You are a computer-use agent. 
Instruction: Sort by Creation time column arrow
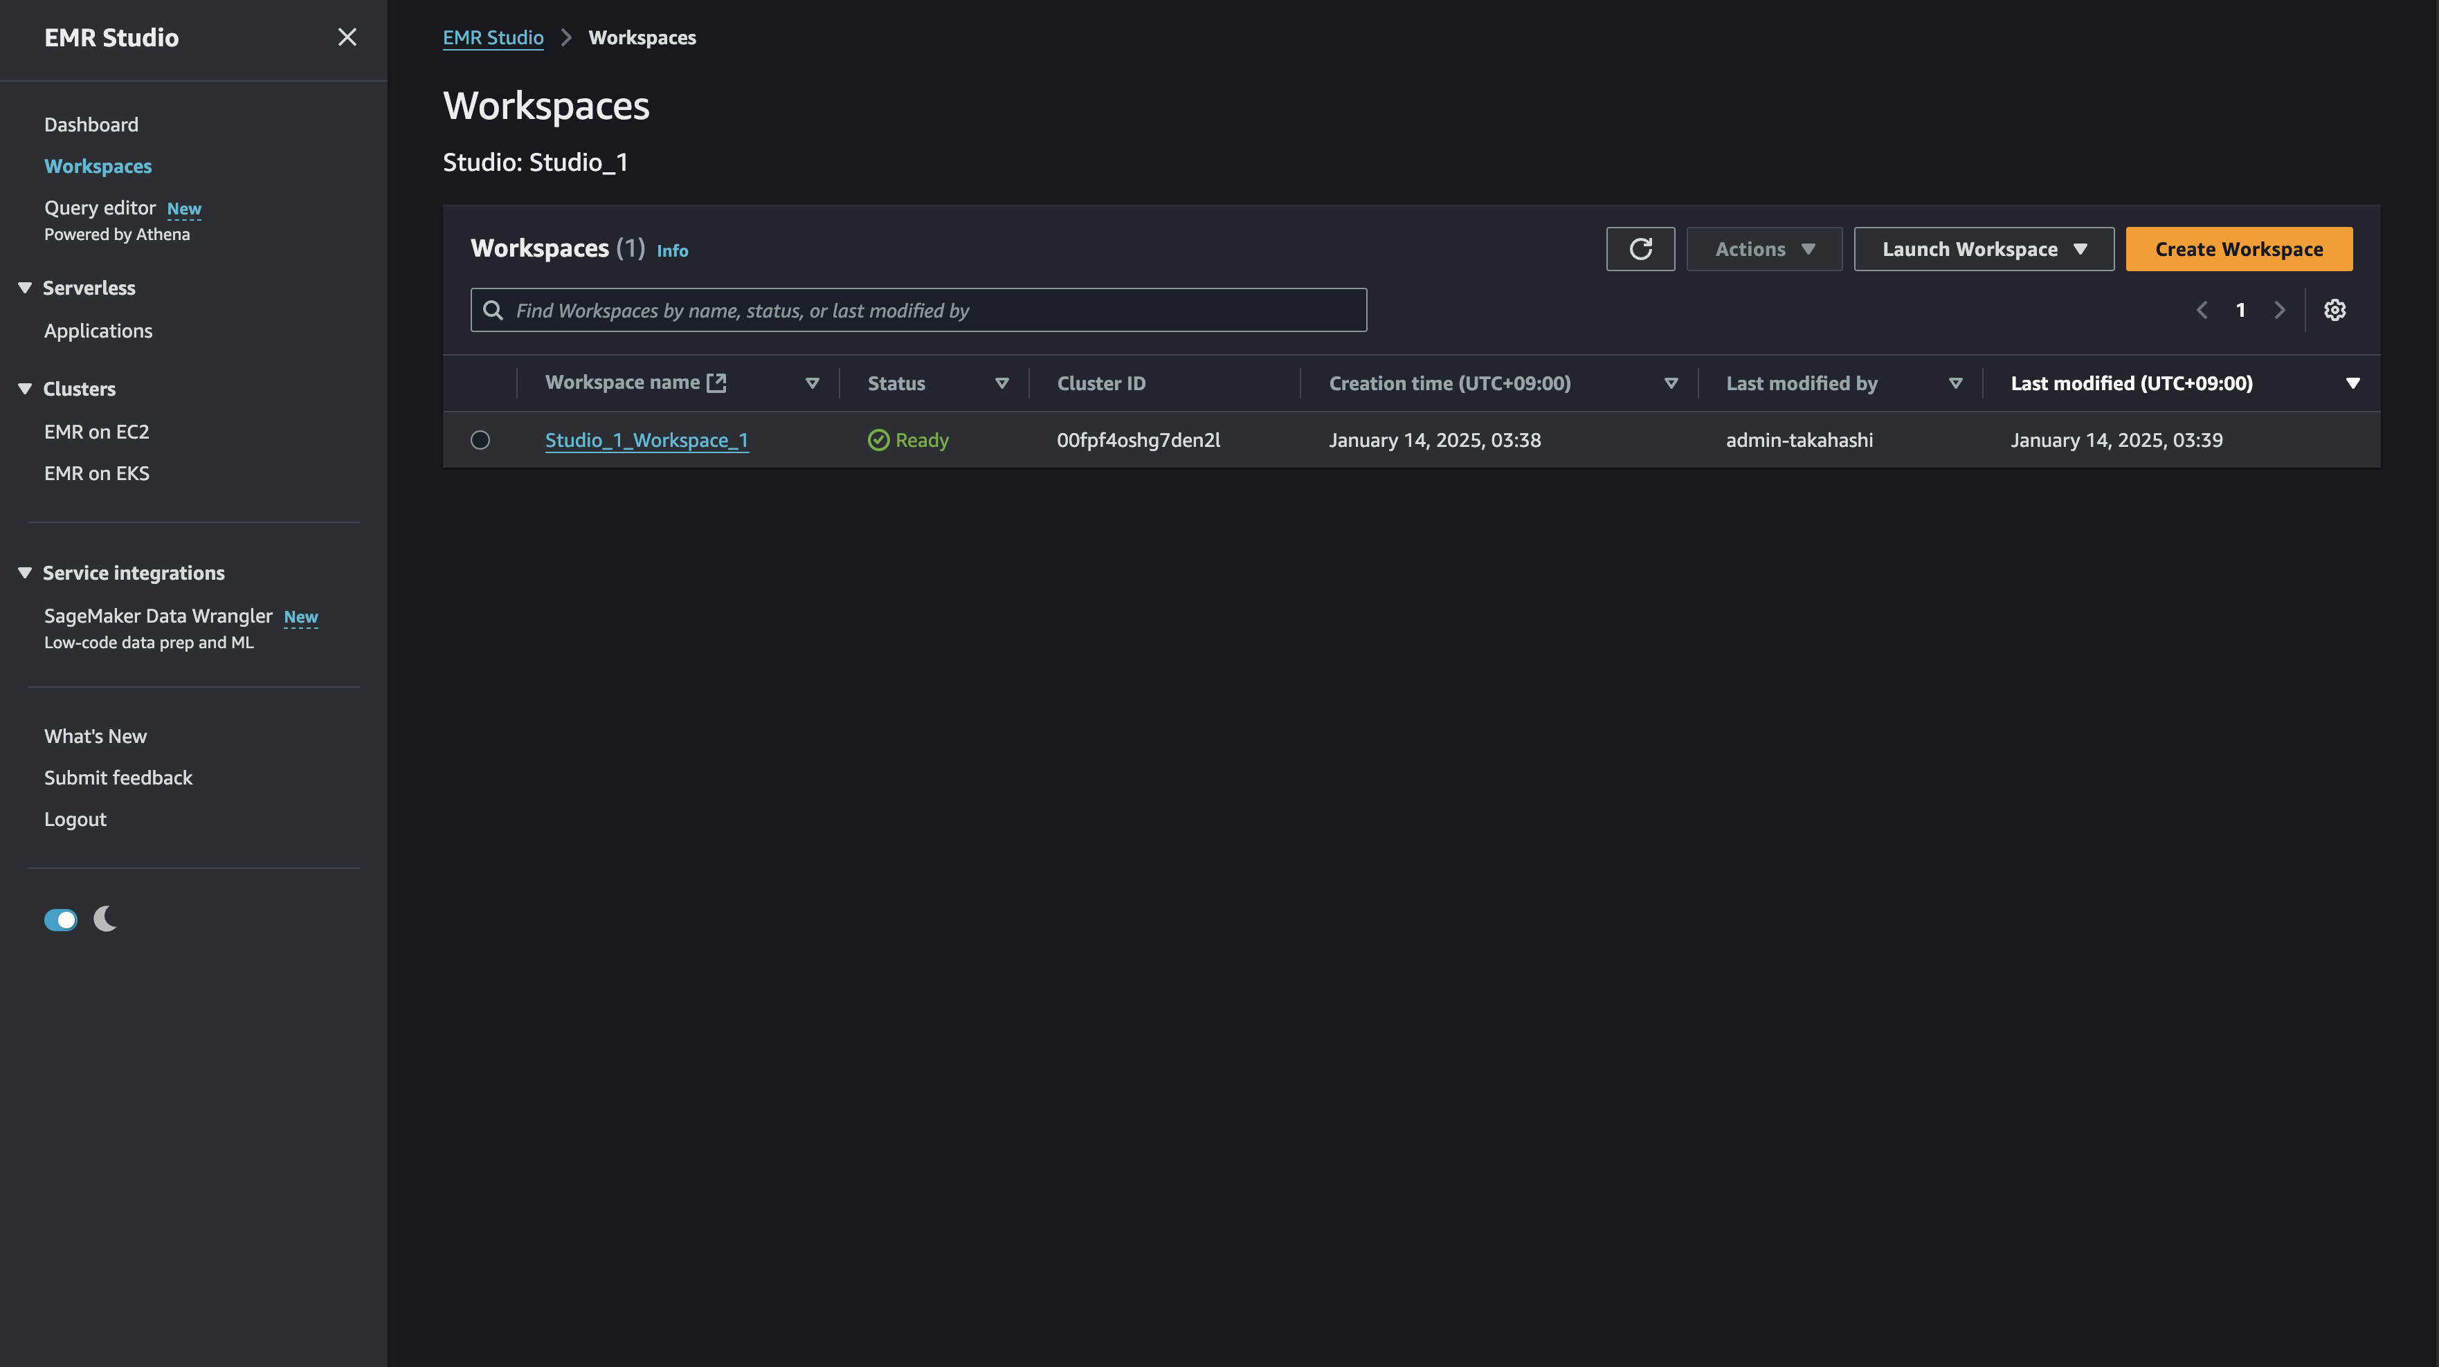[1671, 383]
